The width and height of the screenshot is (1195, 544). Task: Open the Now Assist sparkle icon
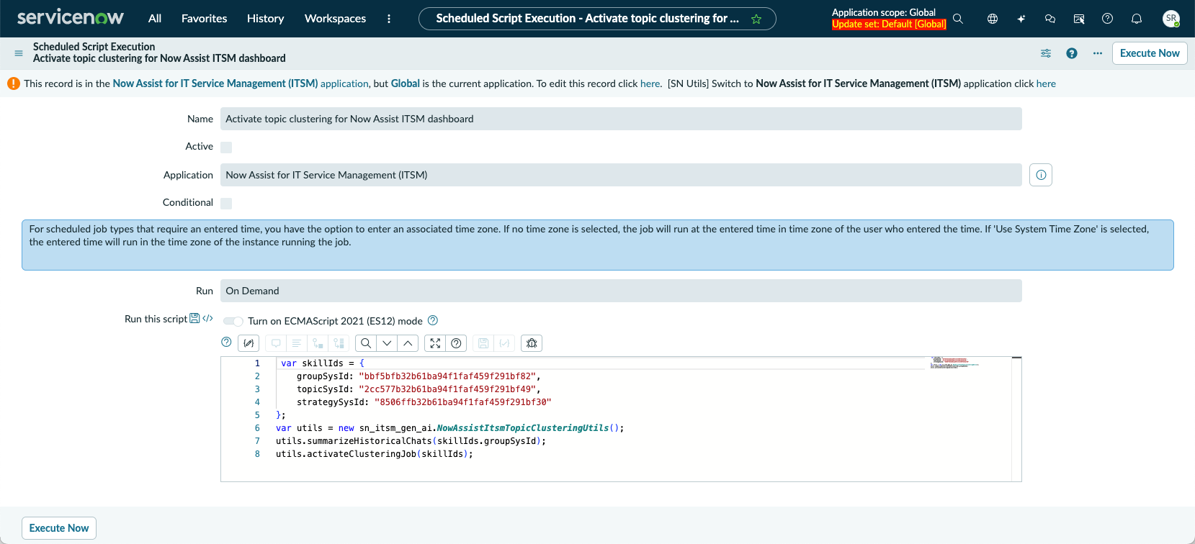pos(1021,19)
